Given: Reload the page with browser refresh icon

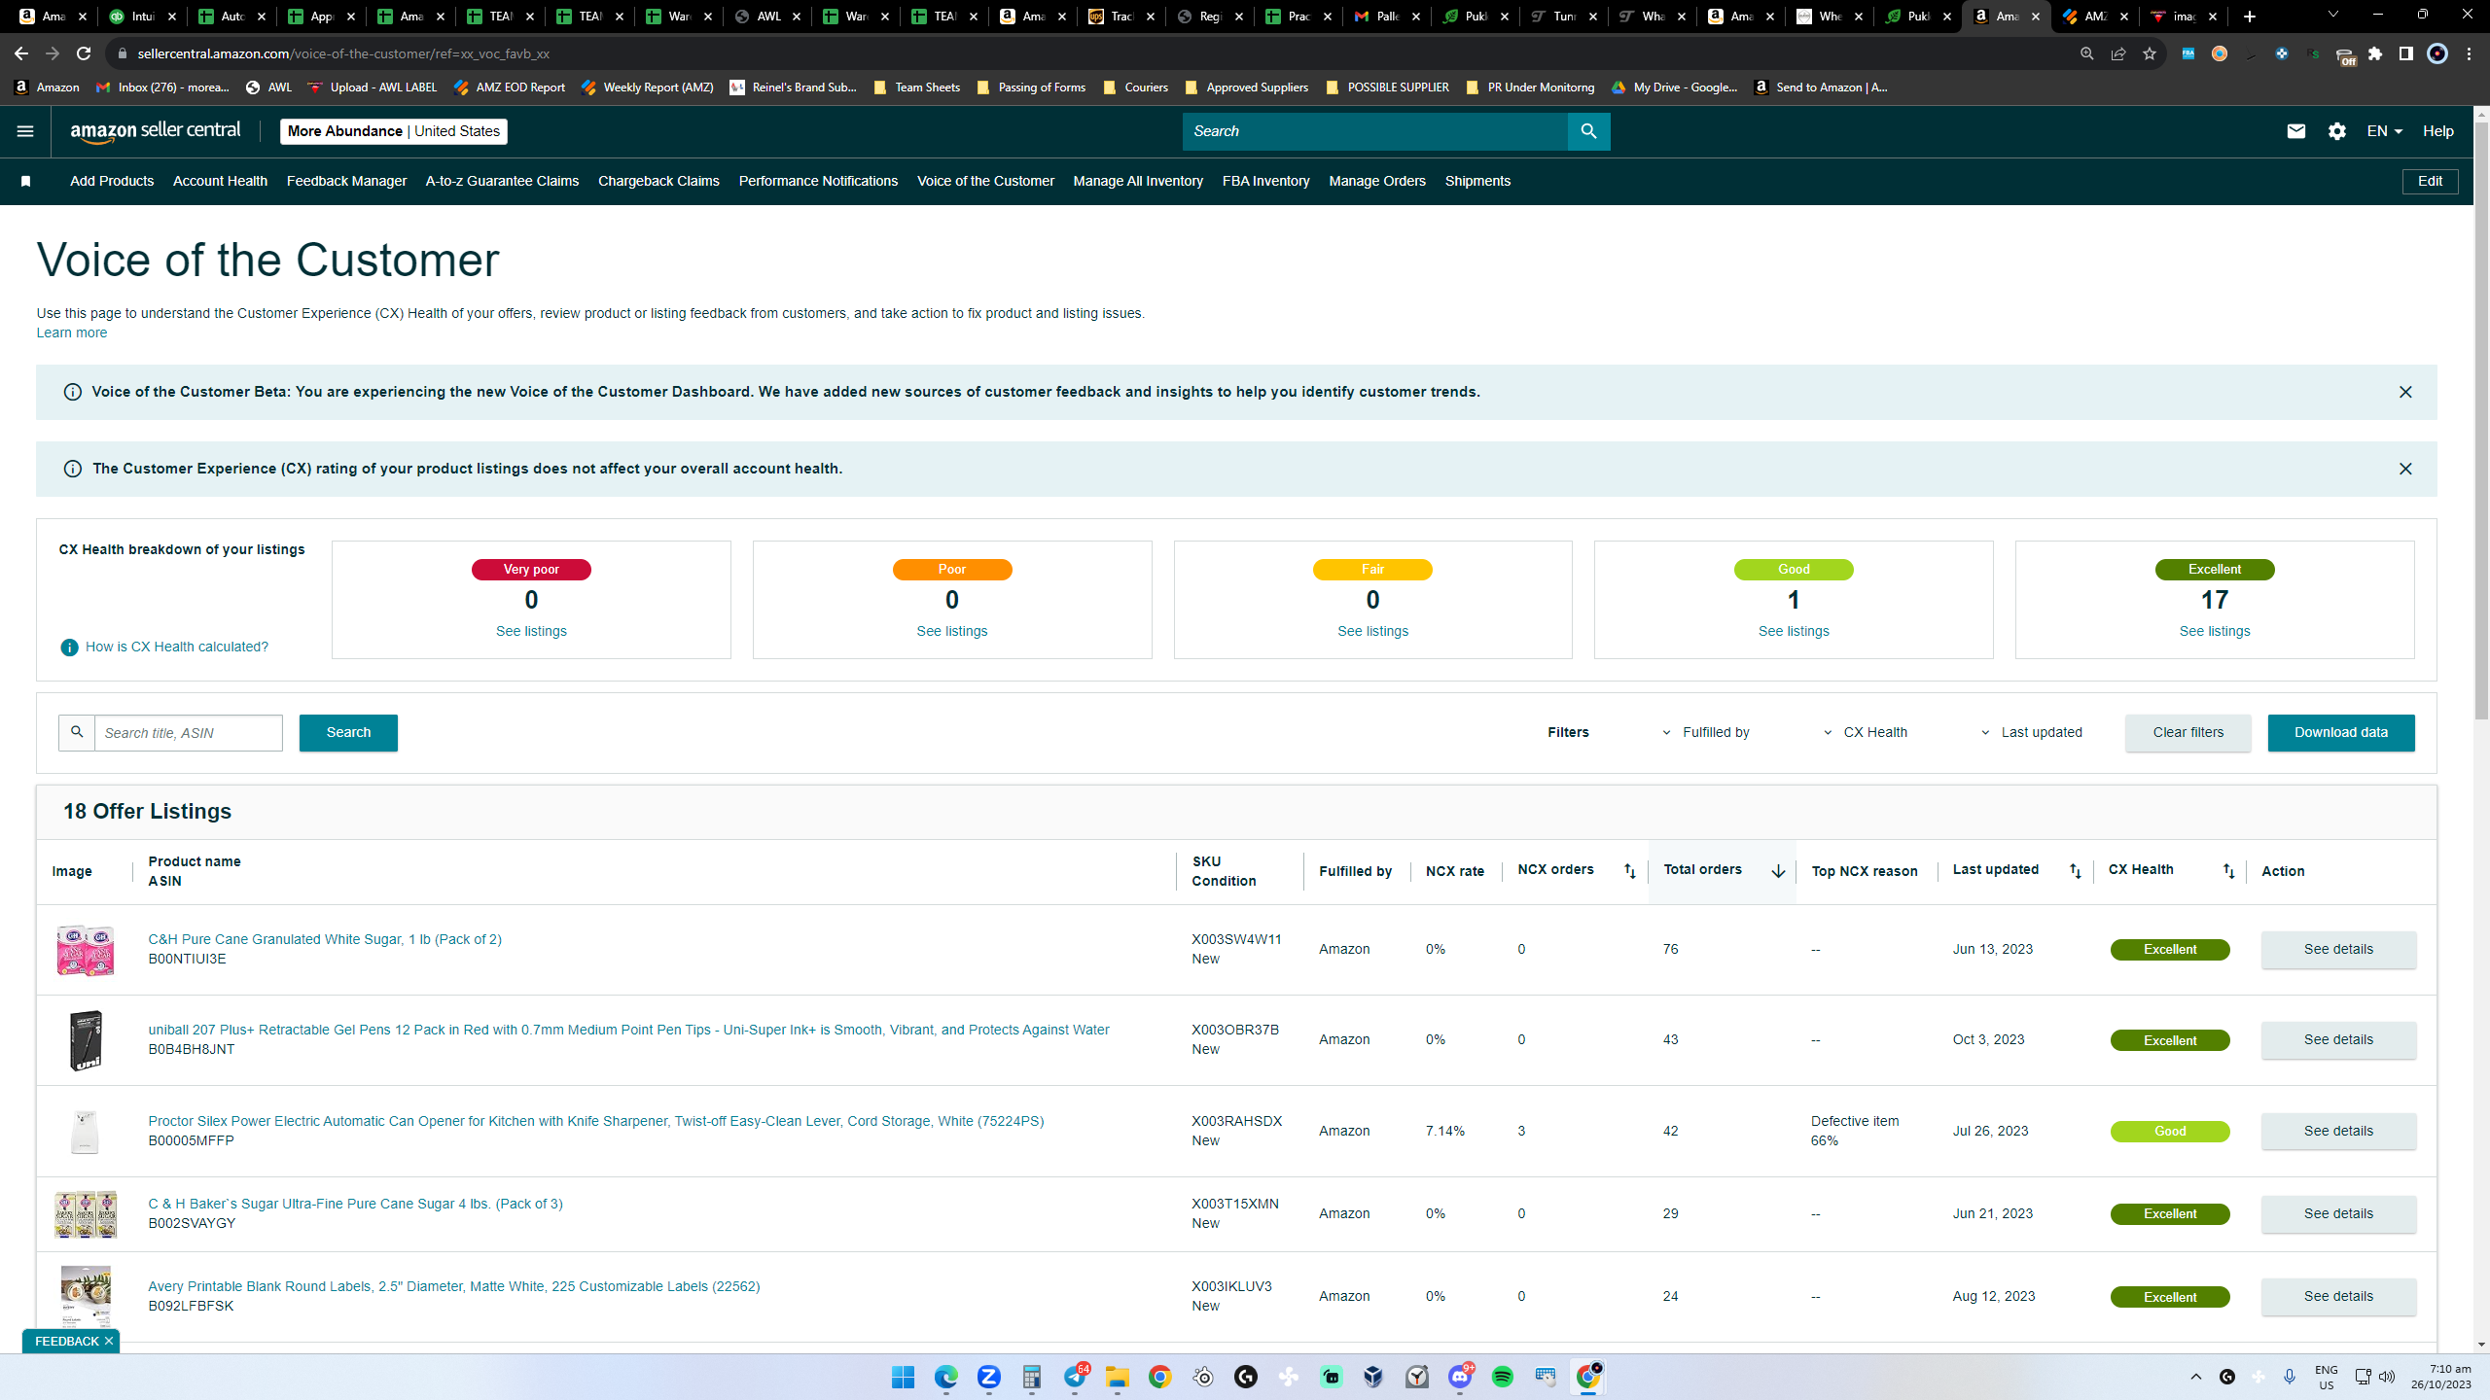Looking at the screenshot, I should tap(84, 53).
